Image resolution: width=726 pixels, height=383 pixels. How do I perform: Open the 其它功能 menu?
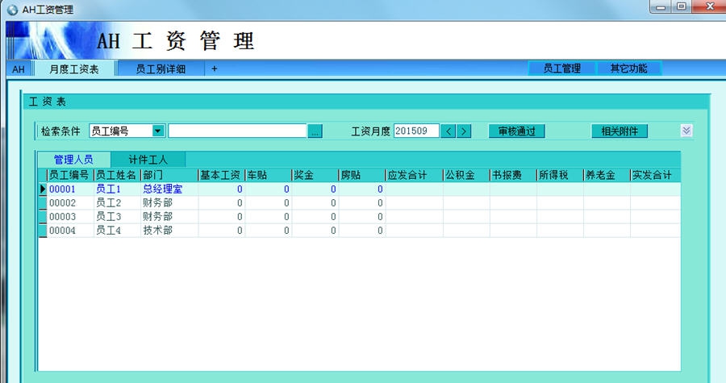(628, 69)
